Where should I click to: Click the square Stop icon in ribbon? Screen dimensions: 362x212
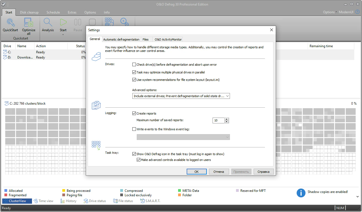pos(92,22)
